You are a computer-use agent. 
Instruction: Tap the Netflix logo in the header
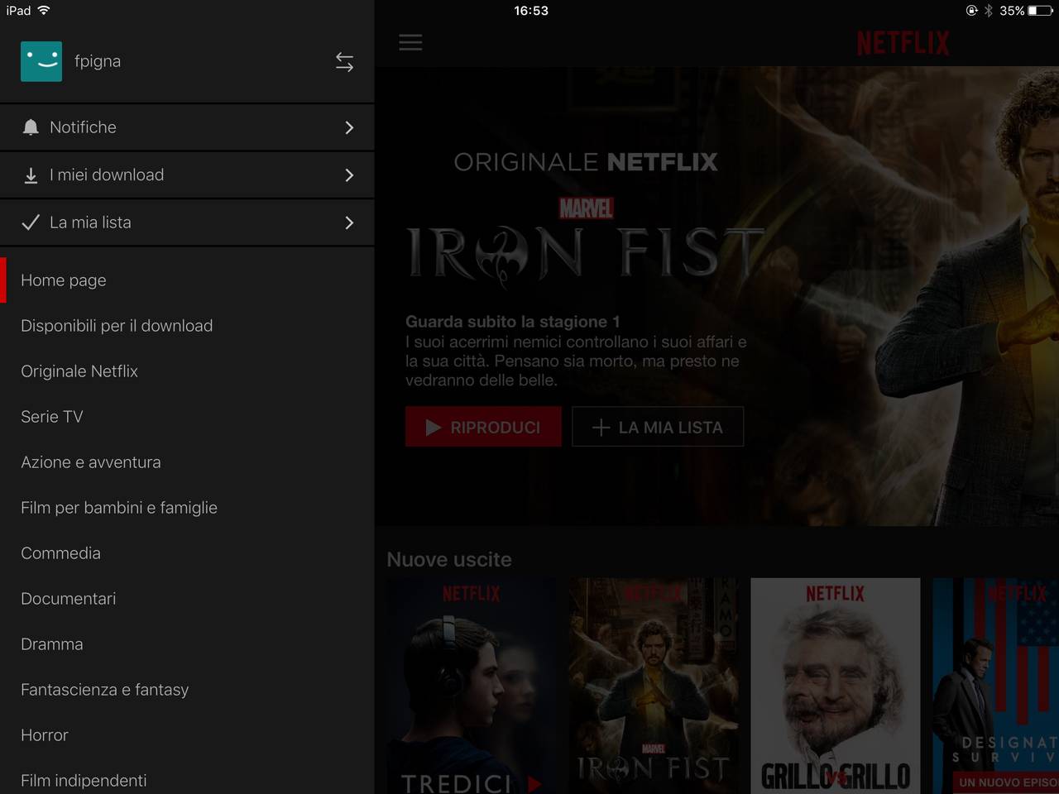tap(903, 43)
